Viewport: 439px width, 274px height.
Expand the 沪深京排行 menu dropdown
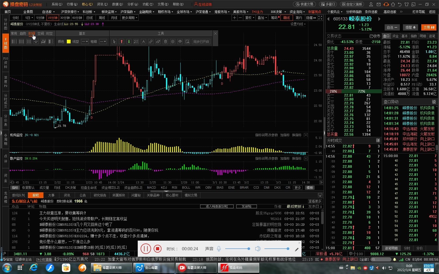click(x=70, y=12)
